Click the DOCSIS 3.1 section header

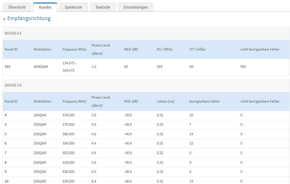pos(13,33)
